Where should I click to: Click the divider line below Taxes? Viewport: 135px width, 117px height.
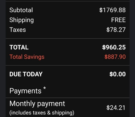tap(67, 38)
